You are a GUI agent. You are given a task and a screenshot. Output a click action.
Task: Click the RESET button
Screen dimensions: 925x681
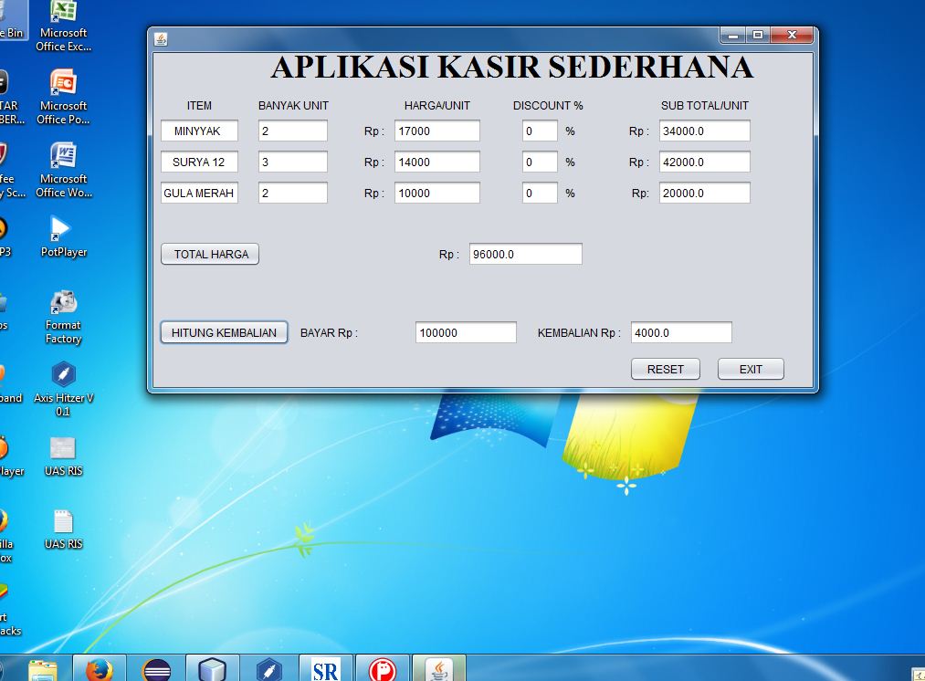tap(665, 369)
